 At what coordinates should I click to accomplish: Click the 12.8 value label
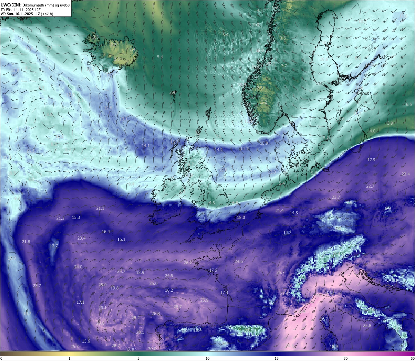(108, 108)
